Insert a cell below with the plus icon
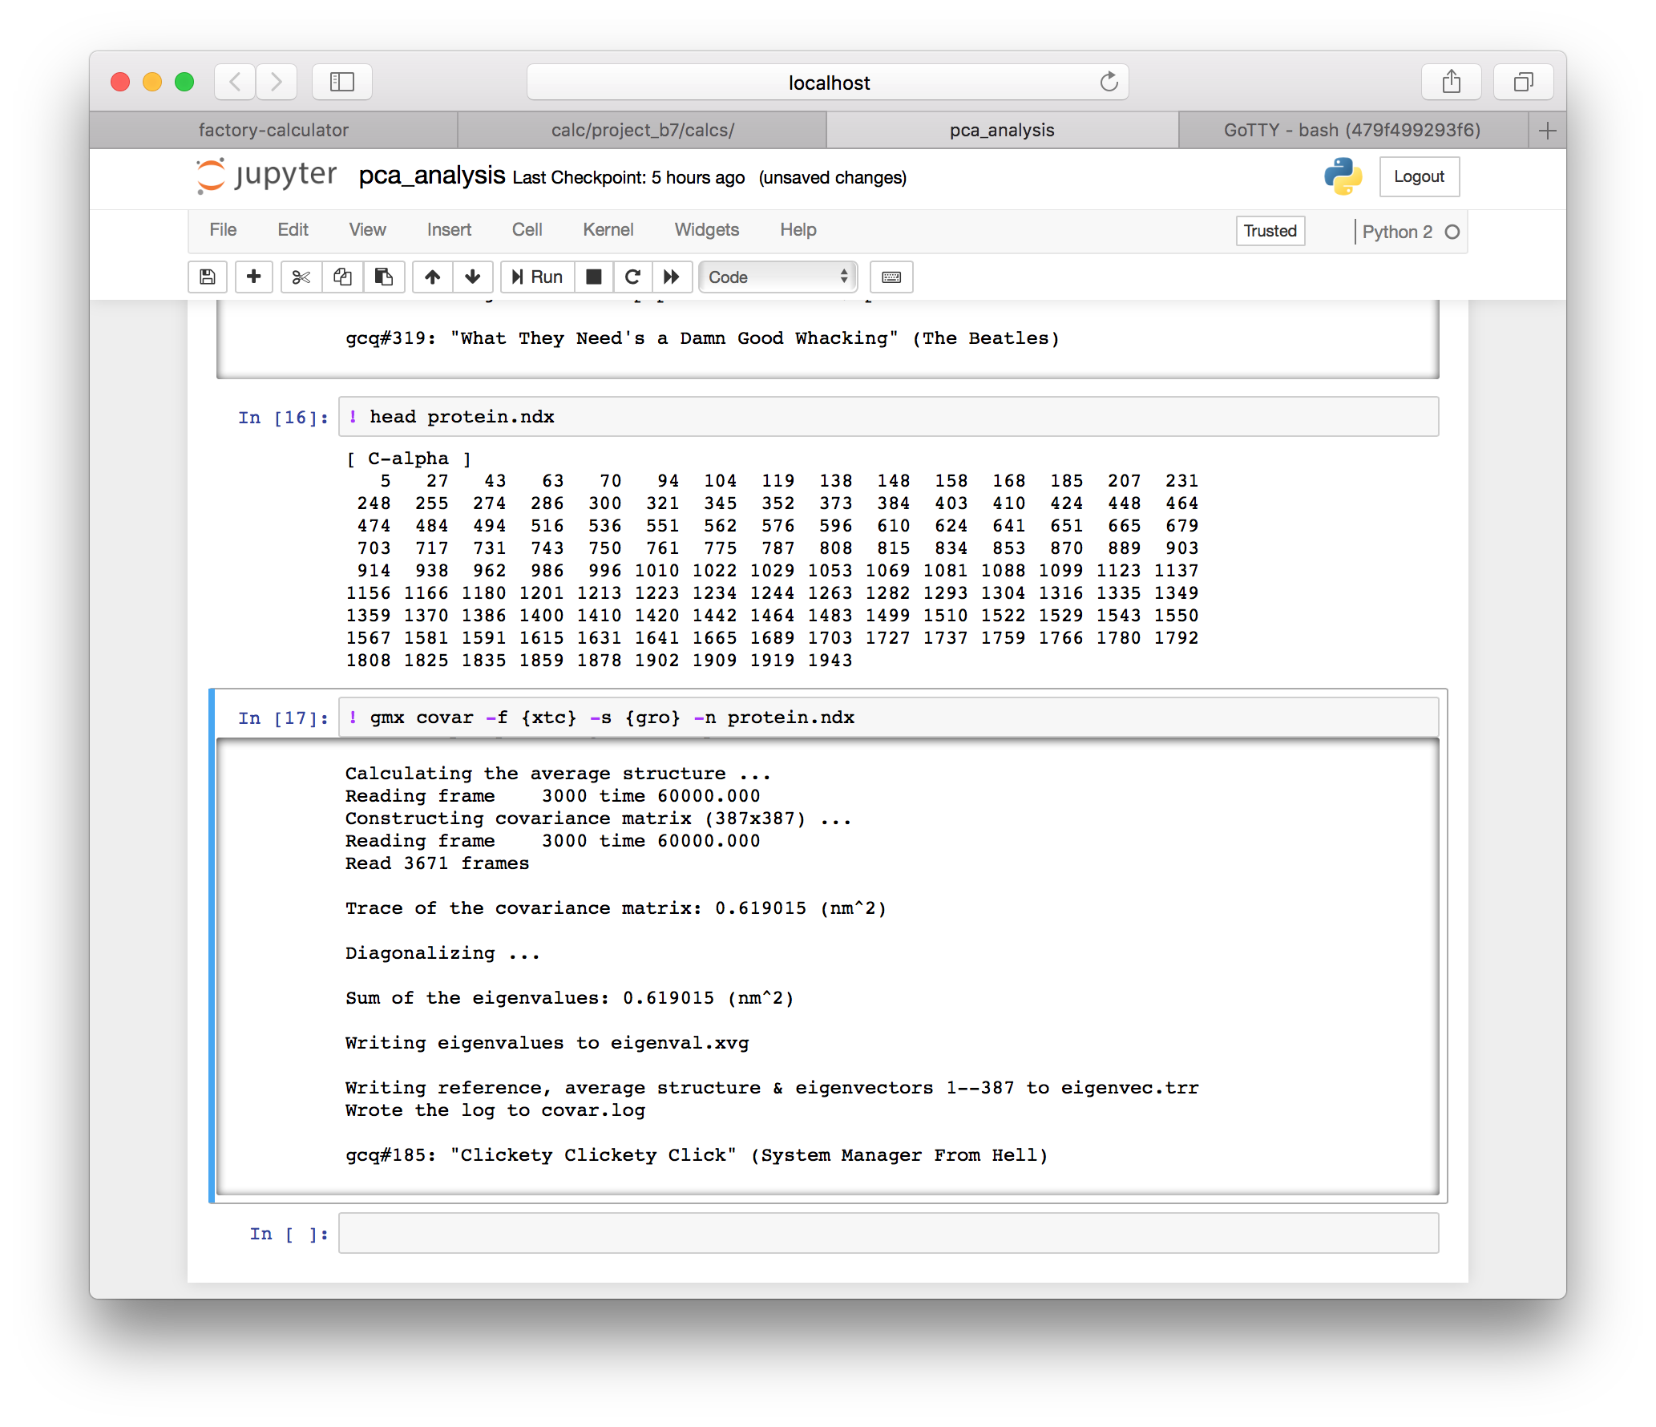 click(x=253, y=277)
